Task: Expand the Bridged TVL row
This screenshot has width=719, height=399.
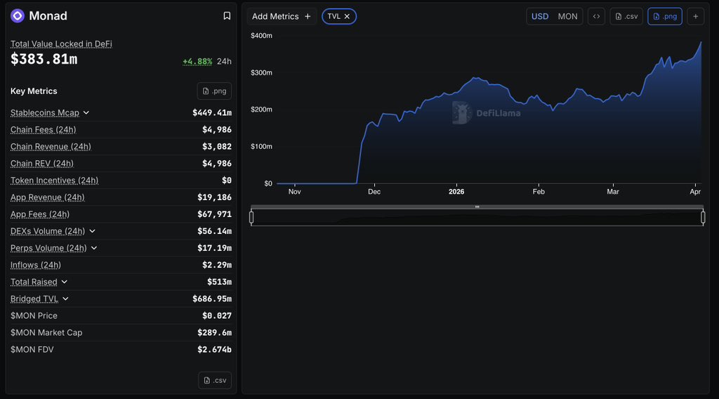Action: coord(65,299)
